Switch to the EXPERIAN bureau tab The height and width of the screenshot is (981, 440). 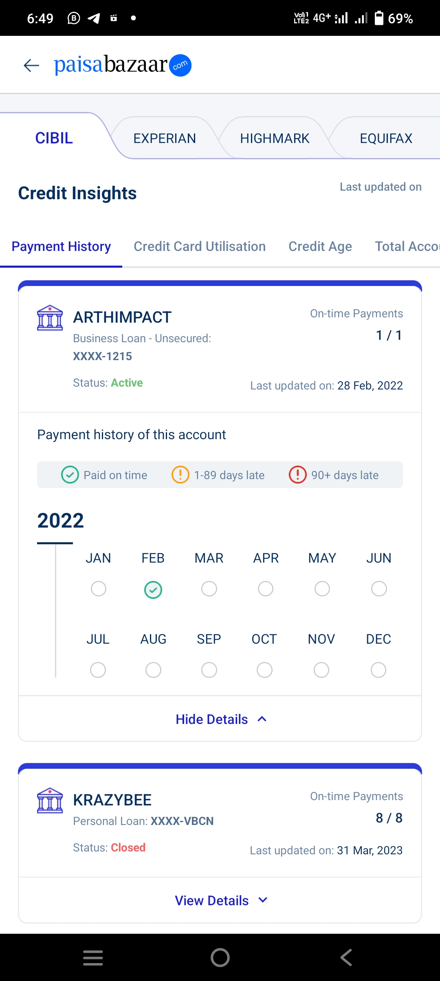pos(165,139)
